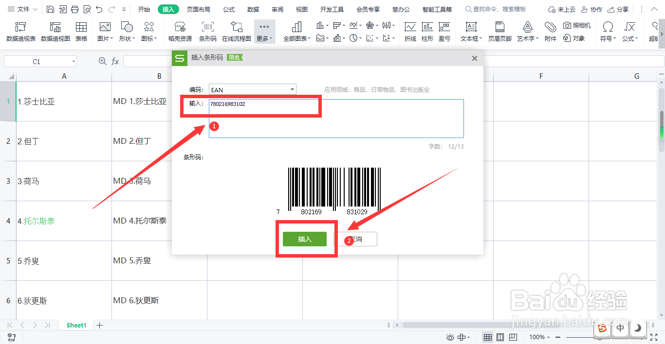Screen dimensions: 665x344
Task: Click the green Insert (插入) button
Action: pyautogui.click(x=305, y=239)
